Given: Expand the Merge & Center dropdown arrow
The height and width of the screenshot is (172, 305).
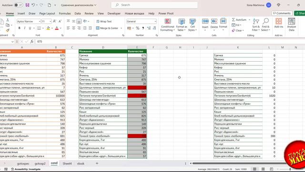Looking at the screenshot, I should coord(121,28).
